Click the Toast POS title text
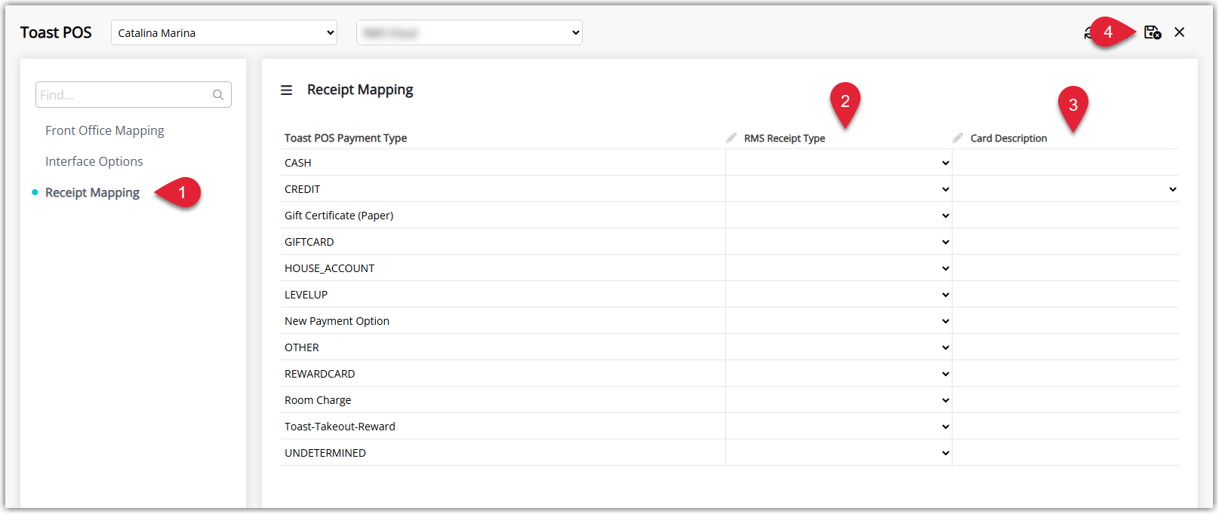 click(x=56, y=32)
